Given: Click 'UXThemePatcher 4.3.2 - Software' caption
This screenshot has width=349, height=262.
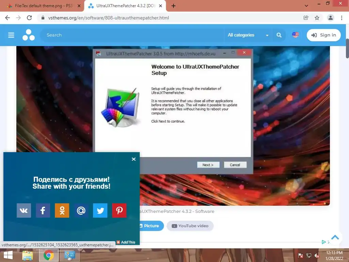Looking at the screenshot, I should click(177, 211).
